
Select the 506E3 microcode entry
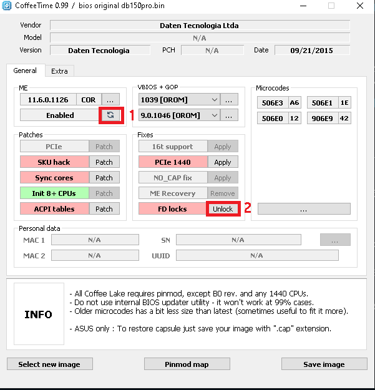point(272,102)
